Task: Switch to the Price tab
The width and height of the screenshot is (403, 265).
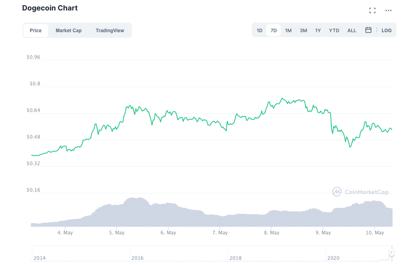Action: (35, 31)
